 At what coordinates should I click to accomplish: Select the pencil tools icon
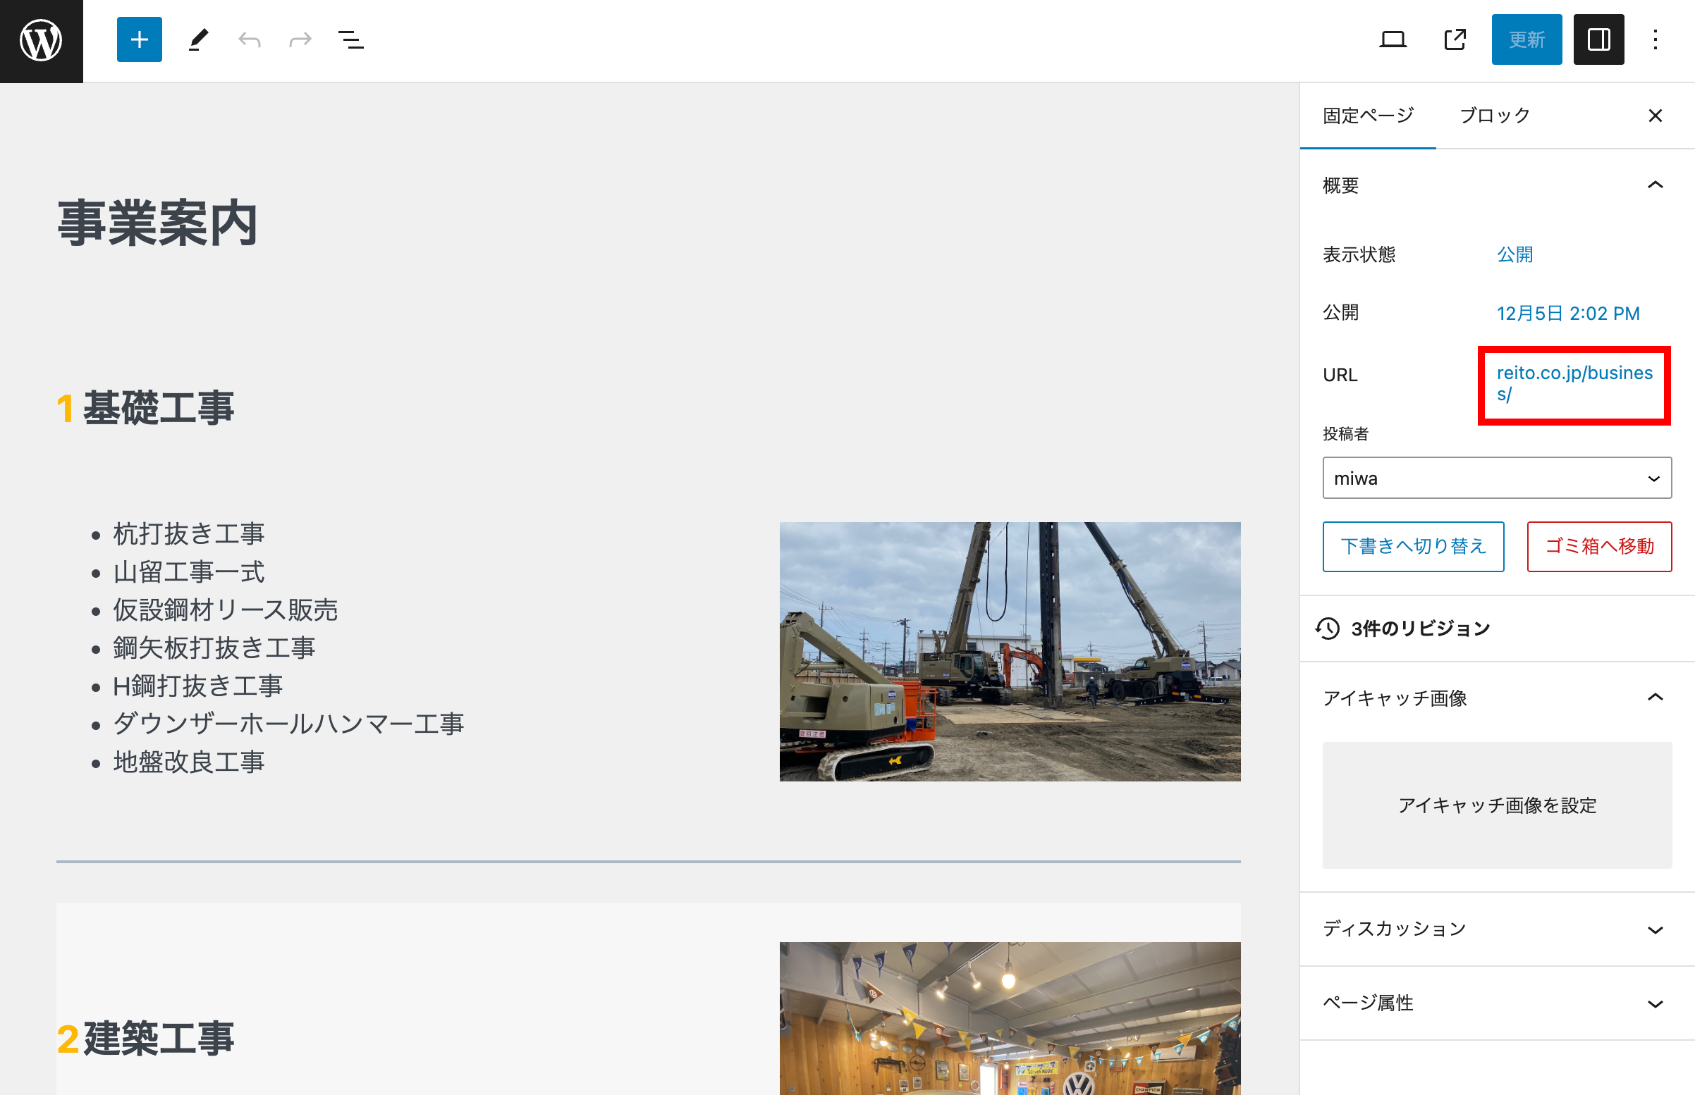198,40
